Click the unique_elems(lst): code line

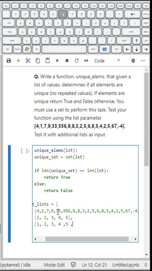point(56,150)
